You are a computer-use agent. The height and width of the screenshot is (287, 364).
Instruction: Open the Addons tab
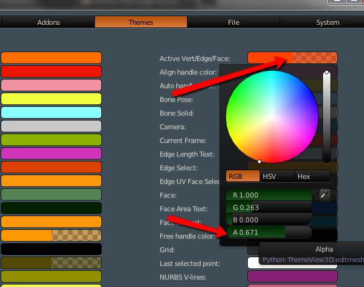[x=48, y=22]
